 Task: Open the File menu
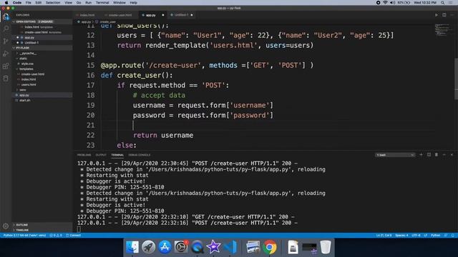point(28,3)
